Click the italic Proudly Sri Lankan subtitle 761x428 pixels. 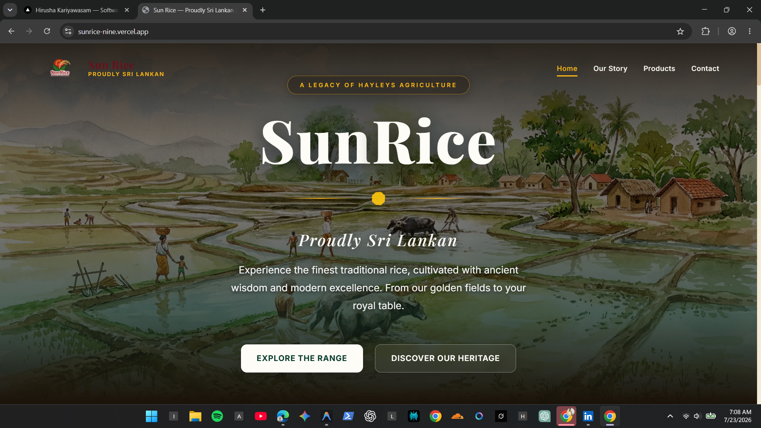378,241
